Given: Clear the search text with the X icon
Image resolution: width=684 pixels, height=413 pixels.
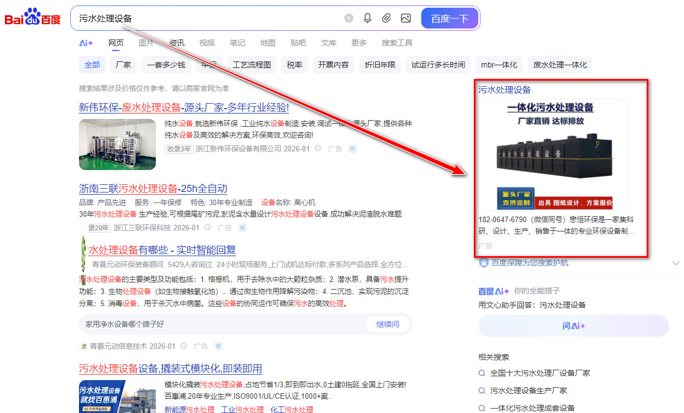Looking at the screenshot, I should coord(349,18).
